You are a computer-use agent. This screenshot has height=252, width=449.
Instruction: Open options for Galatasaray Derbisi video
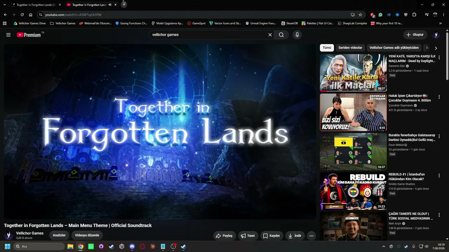tap(439, 136)
